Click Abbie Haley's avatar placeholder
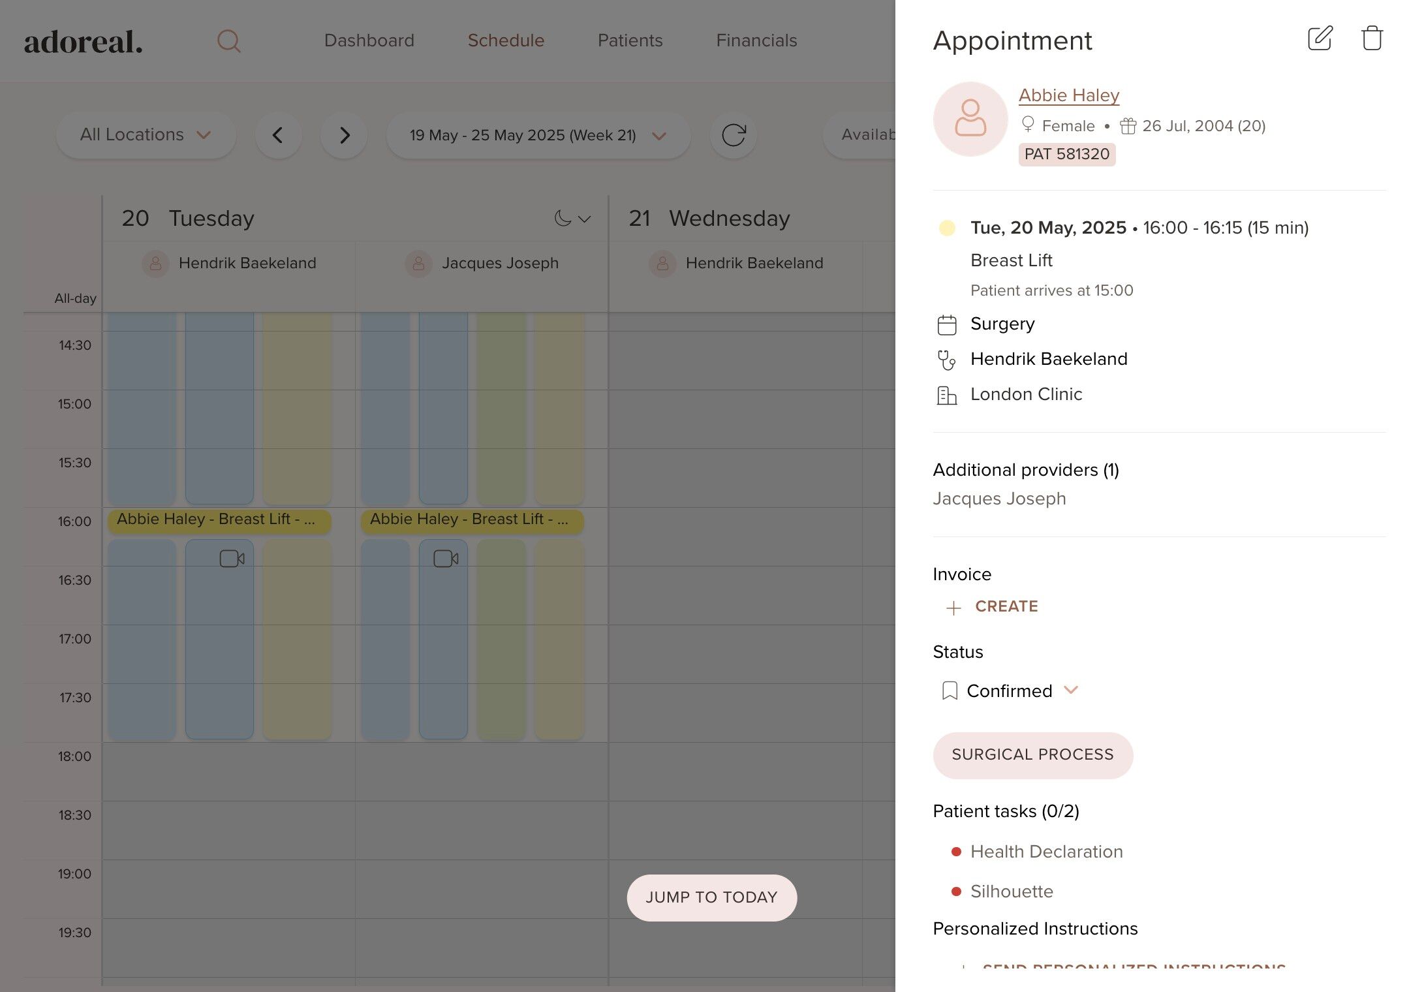This screenshot has height=992, width=1424. coord(970,119)
